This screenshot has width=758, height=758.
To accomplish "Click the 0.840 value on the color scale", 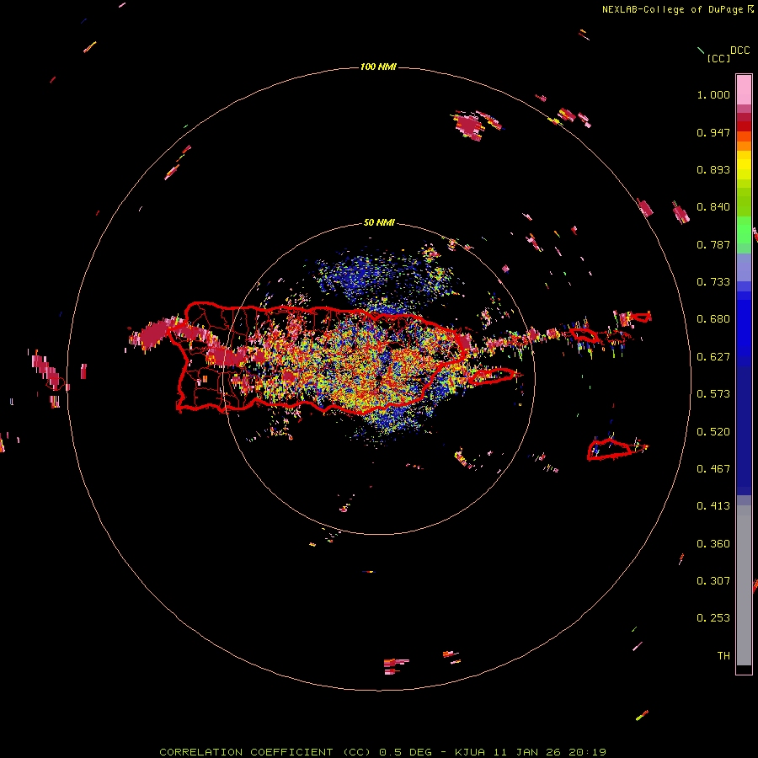I will [713, 207].
